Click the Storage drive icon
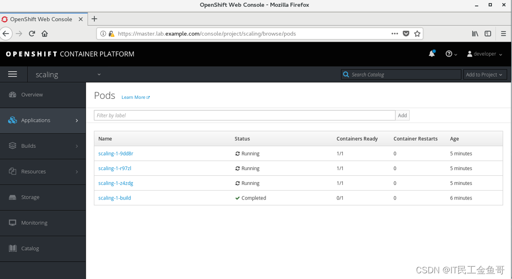The width and height of the screenshot is (512, 279). [12, 197]
